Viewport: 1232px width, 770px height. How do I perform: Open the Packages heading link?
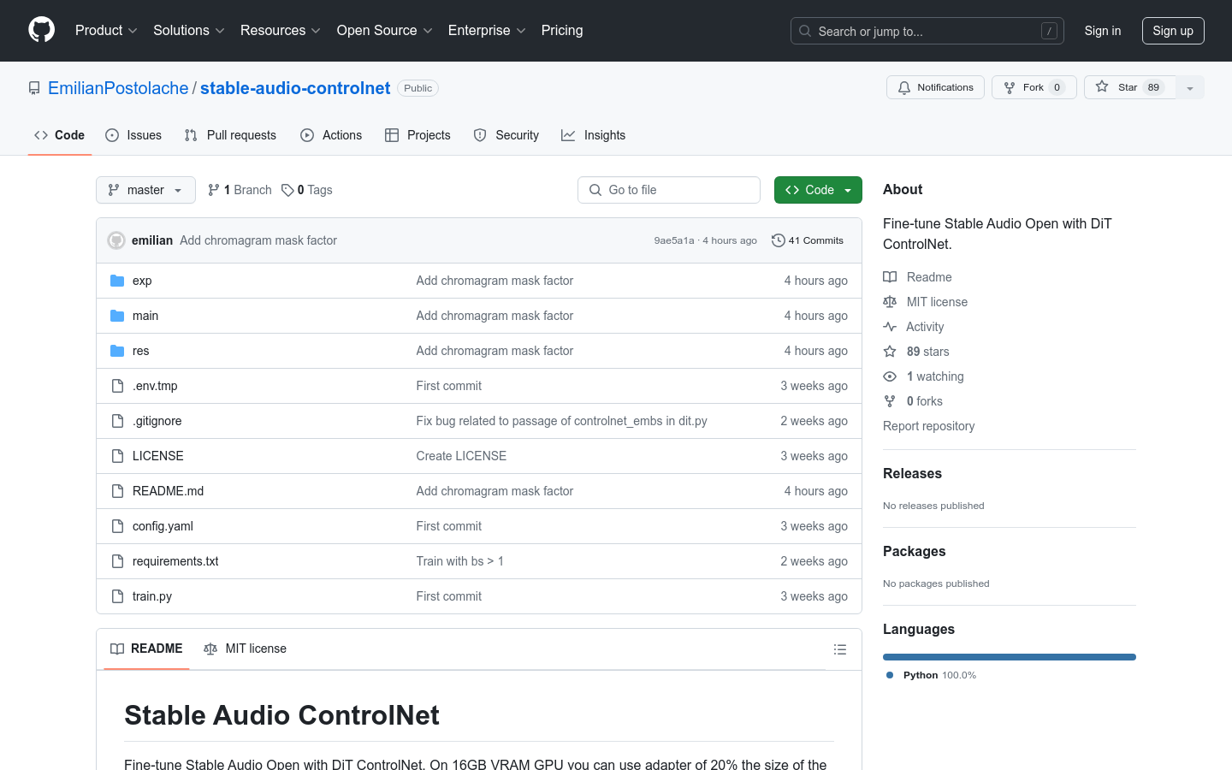(915, 552)
